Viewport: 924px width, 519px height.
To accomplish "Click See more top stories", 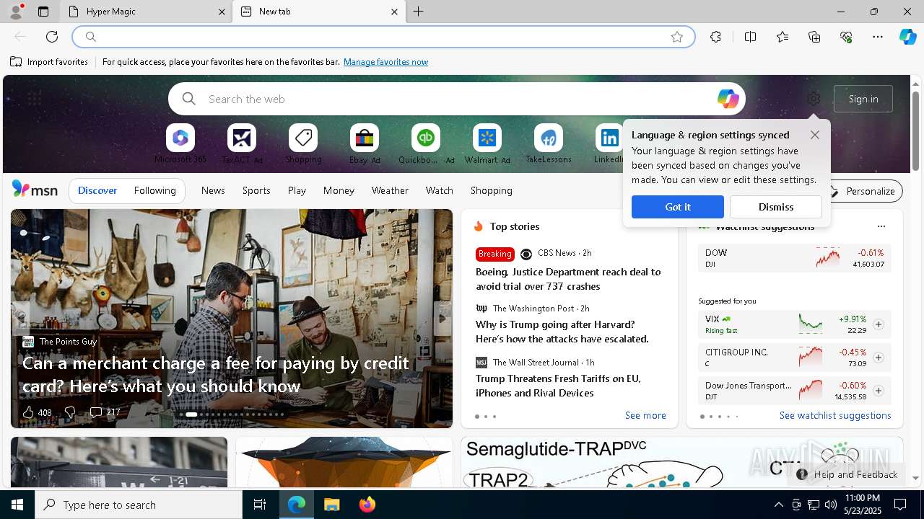I will coord(645,415).
